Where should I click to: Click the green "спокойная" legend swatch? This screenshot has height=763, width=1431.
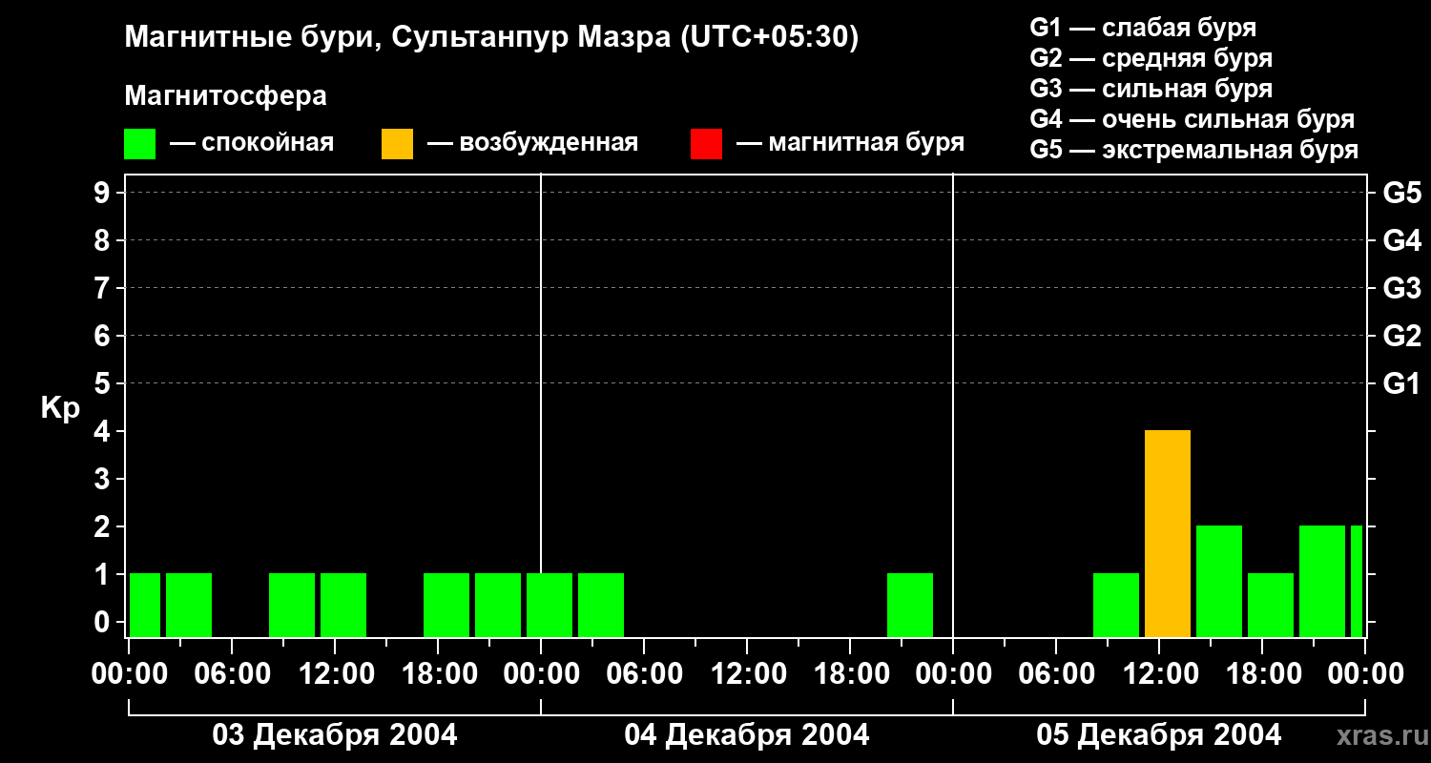pyautogui.click(x=139, y=144)
